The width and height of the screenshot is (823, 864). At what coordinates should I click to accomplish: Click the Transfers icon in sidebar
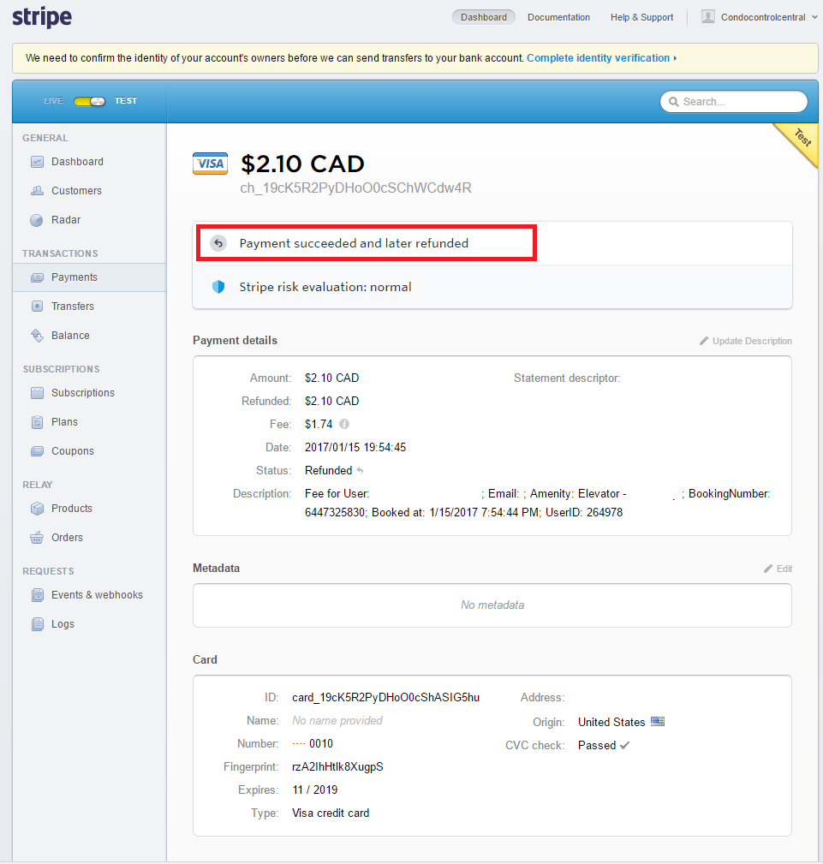[x=37, y=307]
